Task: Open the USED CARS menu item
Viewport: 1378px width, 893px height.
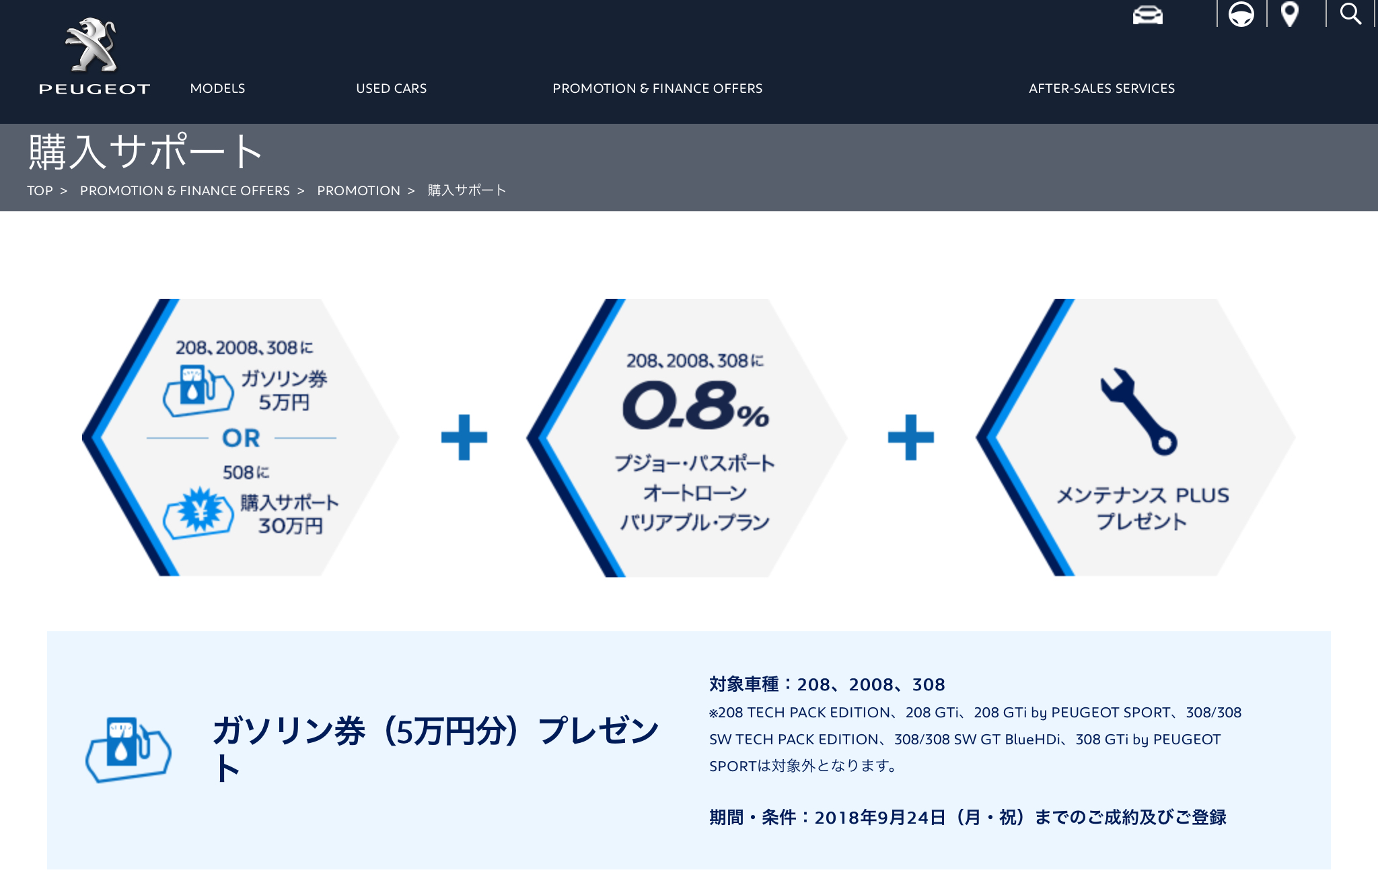Action: click(x=391, y=88)
